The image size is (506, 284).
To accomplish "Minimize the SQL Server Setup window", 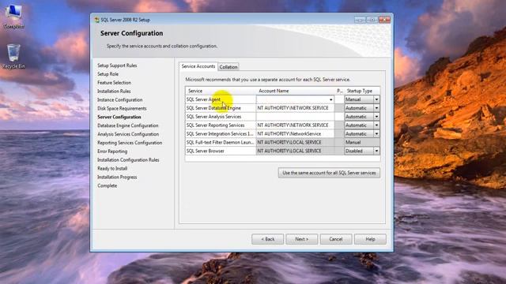I will 360,20.
